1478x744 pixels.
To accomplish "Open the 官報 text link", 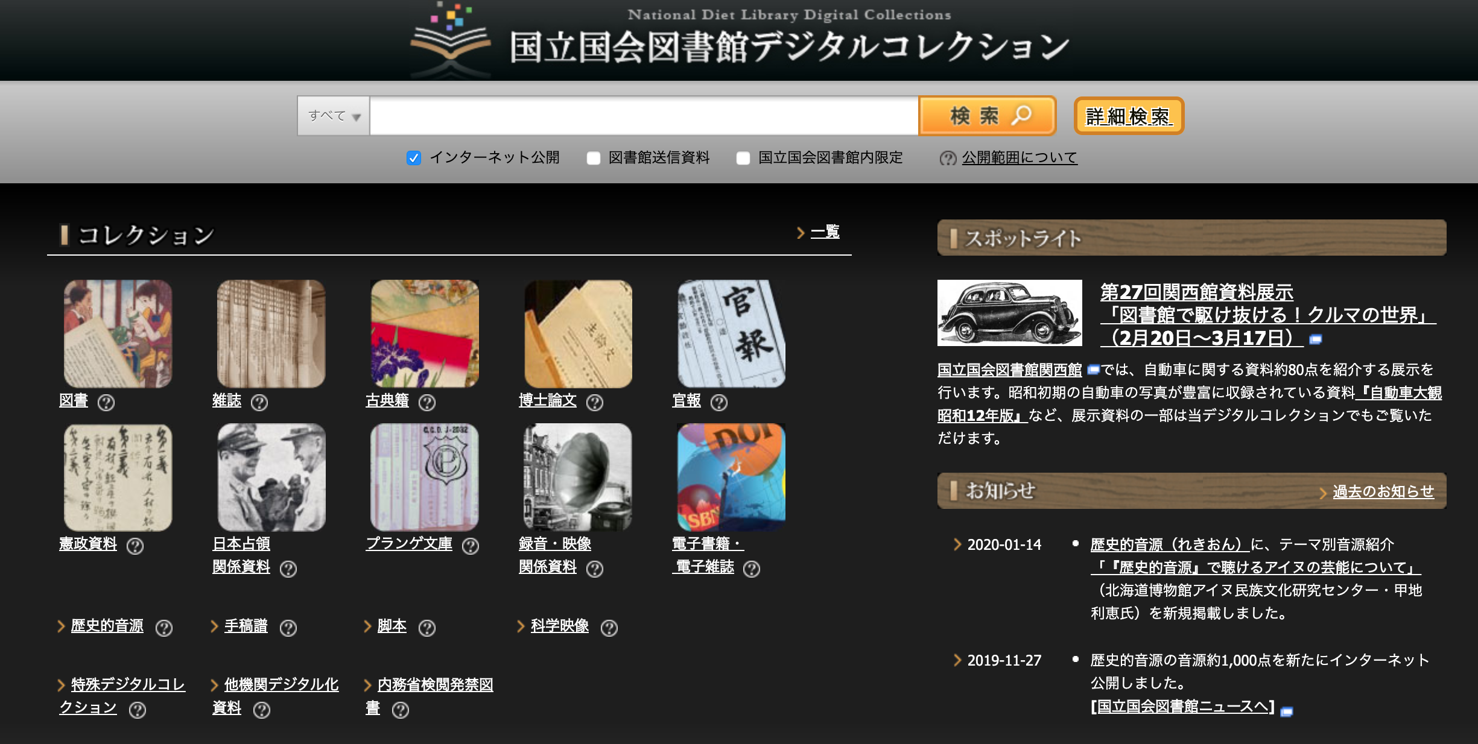I will 687,400.
